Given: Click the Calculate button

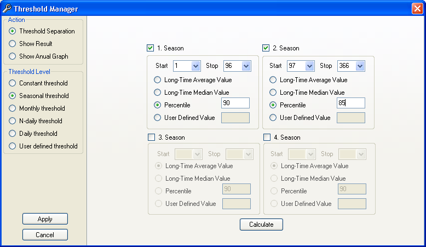Looking at the screenshot, I should point(261,225).
